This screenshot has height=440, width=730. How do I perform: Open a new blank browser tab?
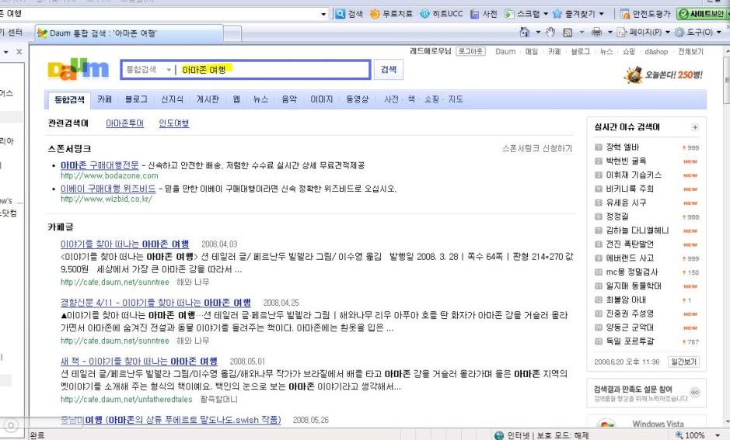point(232,34)
